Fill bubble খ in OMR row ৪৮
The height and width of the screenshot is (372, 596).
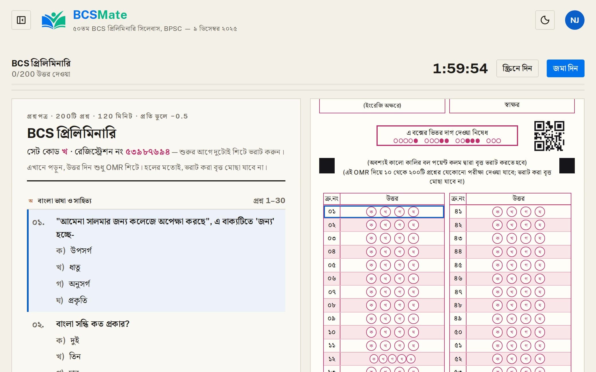click(x=511, y=305)
